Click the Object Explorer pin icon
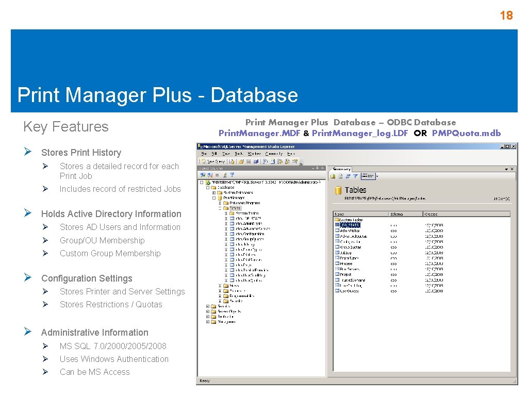The height and width of the screenshot is (396, 528). 317,168
